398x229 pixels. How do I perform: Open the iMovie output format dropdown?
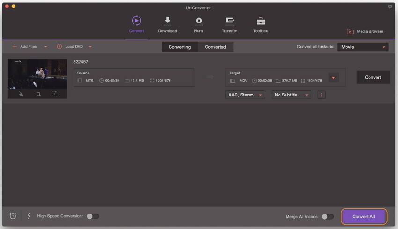tap(362, 47)
